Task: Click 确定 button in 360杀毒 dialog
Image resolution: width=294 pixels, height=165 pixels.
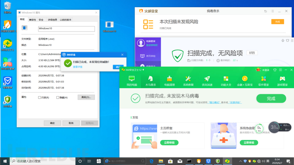Action: tap(118, 67)
